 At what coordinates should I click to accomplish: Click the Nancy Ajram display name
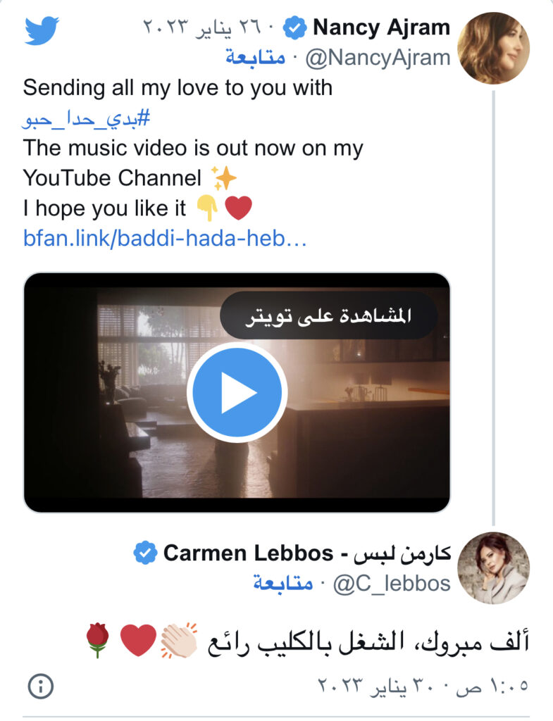pos(381,28)
